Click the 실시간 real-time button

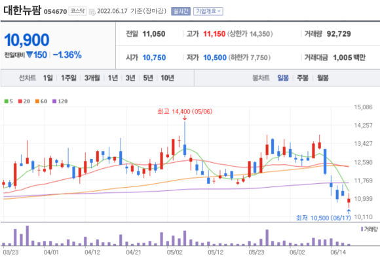click(x=181, y=11)
